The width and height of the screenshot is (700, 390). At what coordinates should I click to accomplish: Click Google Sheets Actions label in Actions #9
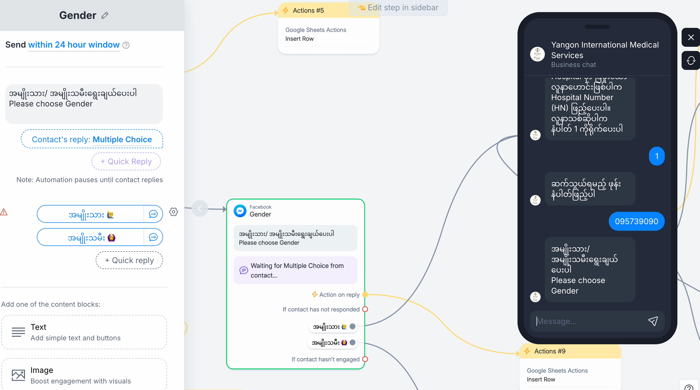(557, 371)
